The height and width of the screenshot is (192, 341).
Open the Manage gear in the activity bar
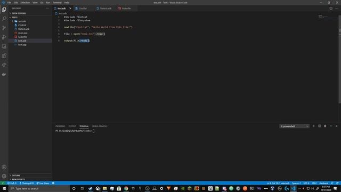(4, 176)
